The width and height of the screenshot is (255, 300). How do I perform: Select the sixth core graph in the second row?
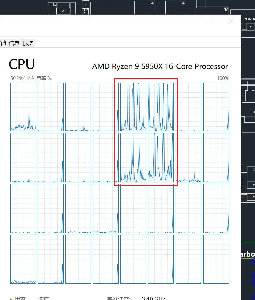161,158
